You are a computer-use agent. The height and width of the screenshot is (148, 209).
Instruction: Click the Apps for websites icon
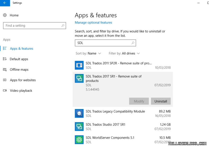(x=5, y=80)
